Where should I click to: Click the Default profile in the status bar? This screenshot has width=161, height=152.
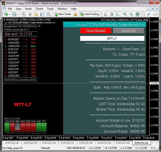[46, 148]
